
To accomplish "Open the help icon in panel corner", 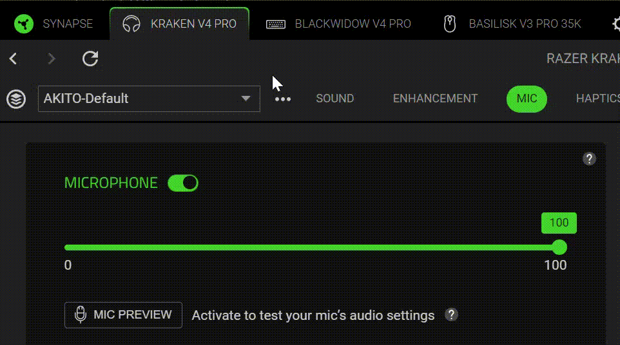I will (589, 159).
